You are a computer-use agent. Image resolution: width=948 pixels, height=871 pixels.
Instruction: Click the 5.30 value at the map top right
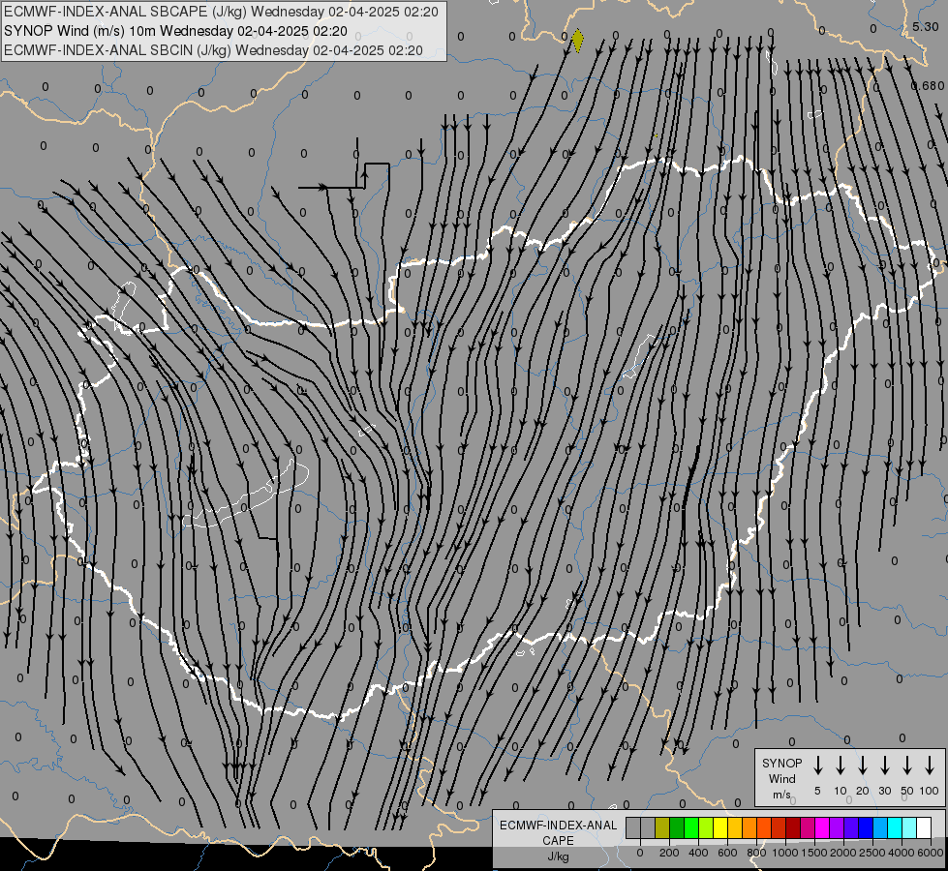pyautogui.click(x=926, y=26)
